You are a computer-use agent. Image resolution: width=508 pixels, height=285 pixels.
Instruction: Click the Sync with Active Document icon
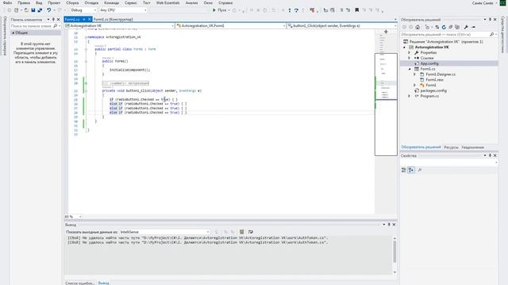pos(437,27)
